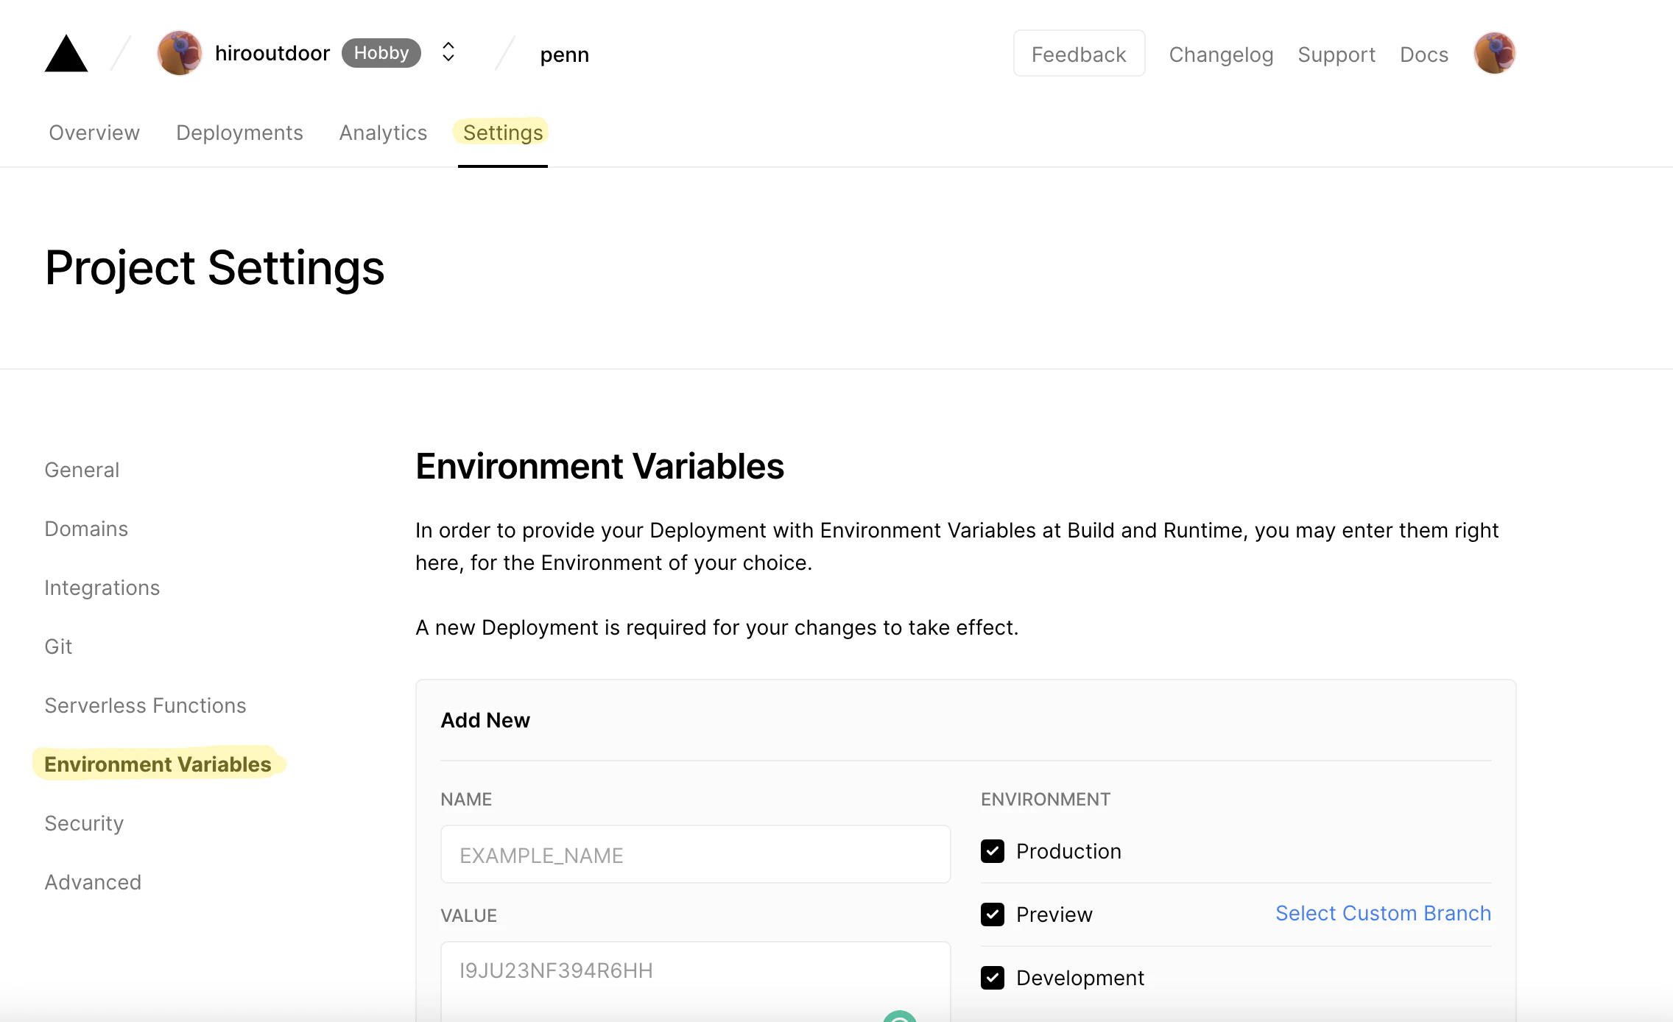Click the penn project breadcrumb
Viewport: 1673px width, 1022px height.
[564, 54]
